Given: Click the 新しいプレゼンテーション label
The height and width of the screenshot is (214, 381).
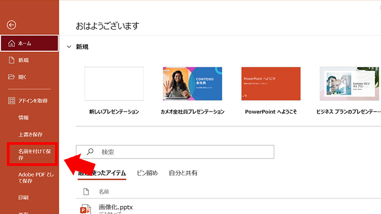Looking at the screenshot, I should [x=114, y=112].
